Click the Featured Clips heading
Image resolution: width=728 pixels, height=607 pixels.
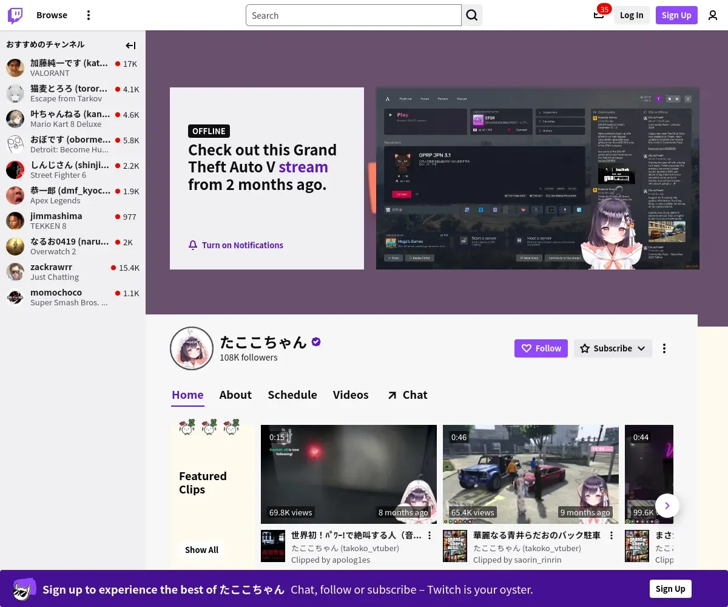[x=203, y=483]
